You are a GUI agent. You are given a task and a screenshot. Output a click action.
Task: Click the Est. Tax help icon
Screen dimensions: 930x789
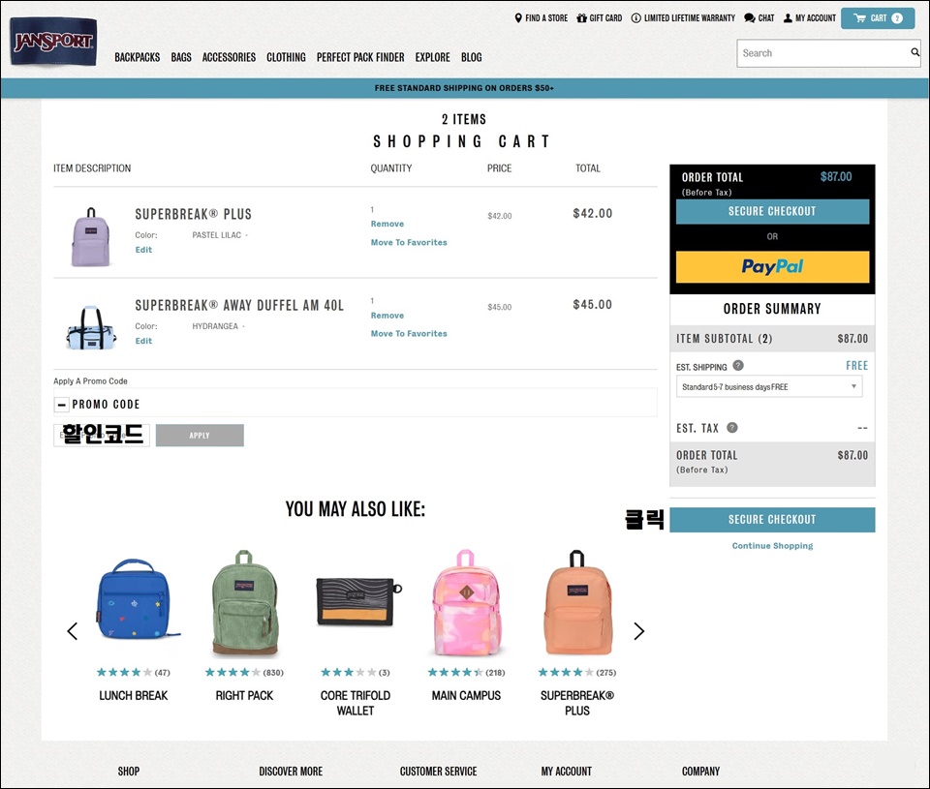[732, 427]
